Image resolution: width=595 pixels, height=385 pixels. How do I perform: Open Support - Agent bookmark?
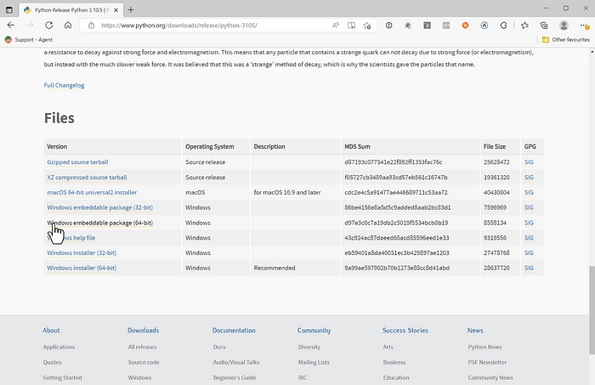click(x=29, y=39)
